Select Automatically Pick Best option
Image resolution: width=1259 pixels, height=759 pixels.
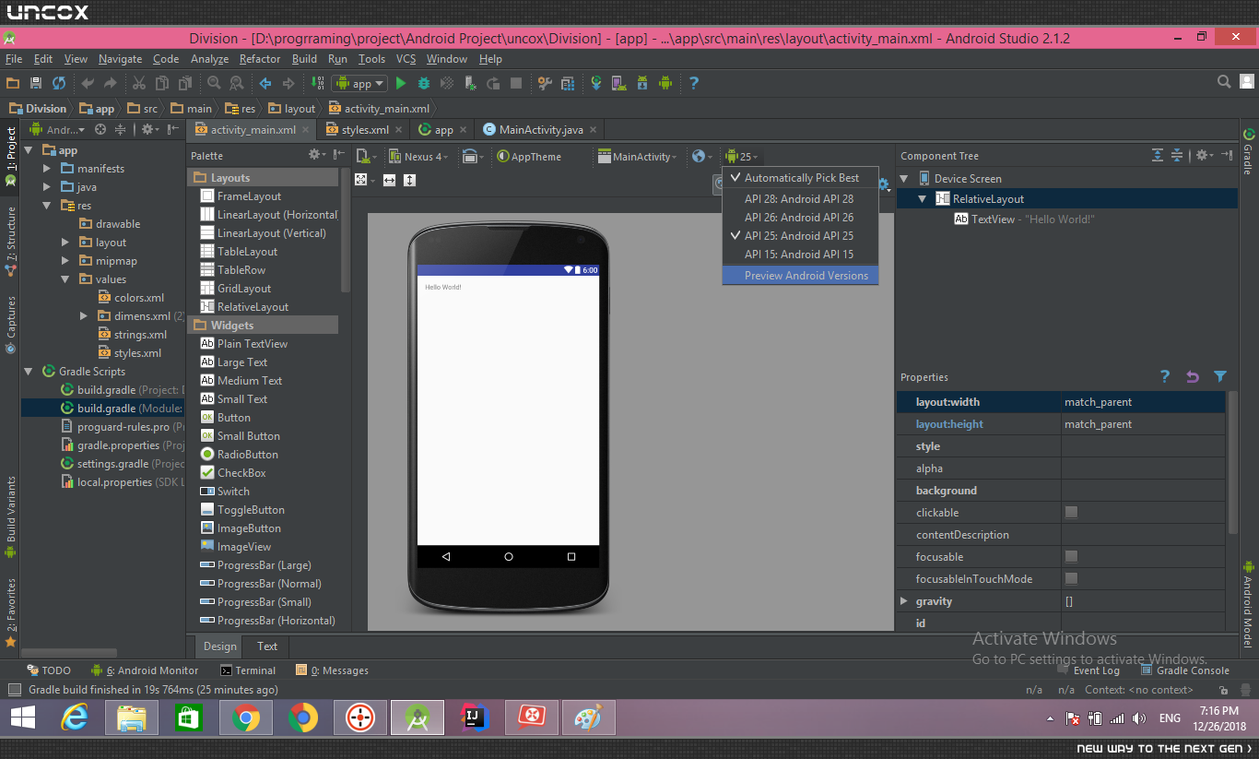(800, 178)
